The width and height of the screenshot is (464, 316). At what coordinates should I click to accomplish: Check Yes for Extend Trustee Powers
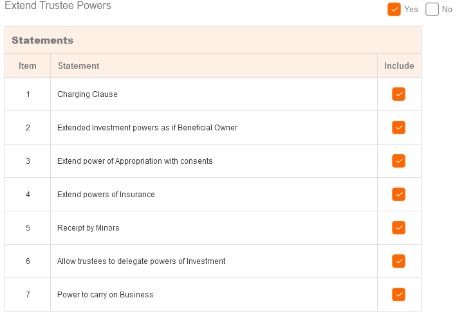coord(394,9)
